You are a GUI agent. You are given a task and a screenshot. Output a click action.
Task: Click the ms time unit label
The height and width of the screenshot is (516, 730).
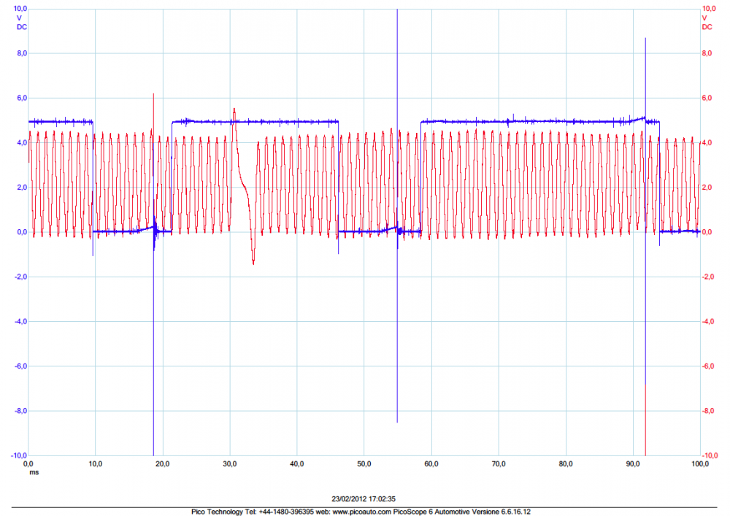(33, 471)
